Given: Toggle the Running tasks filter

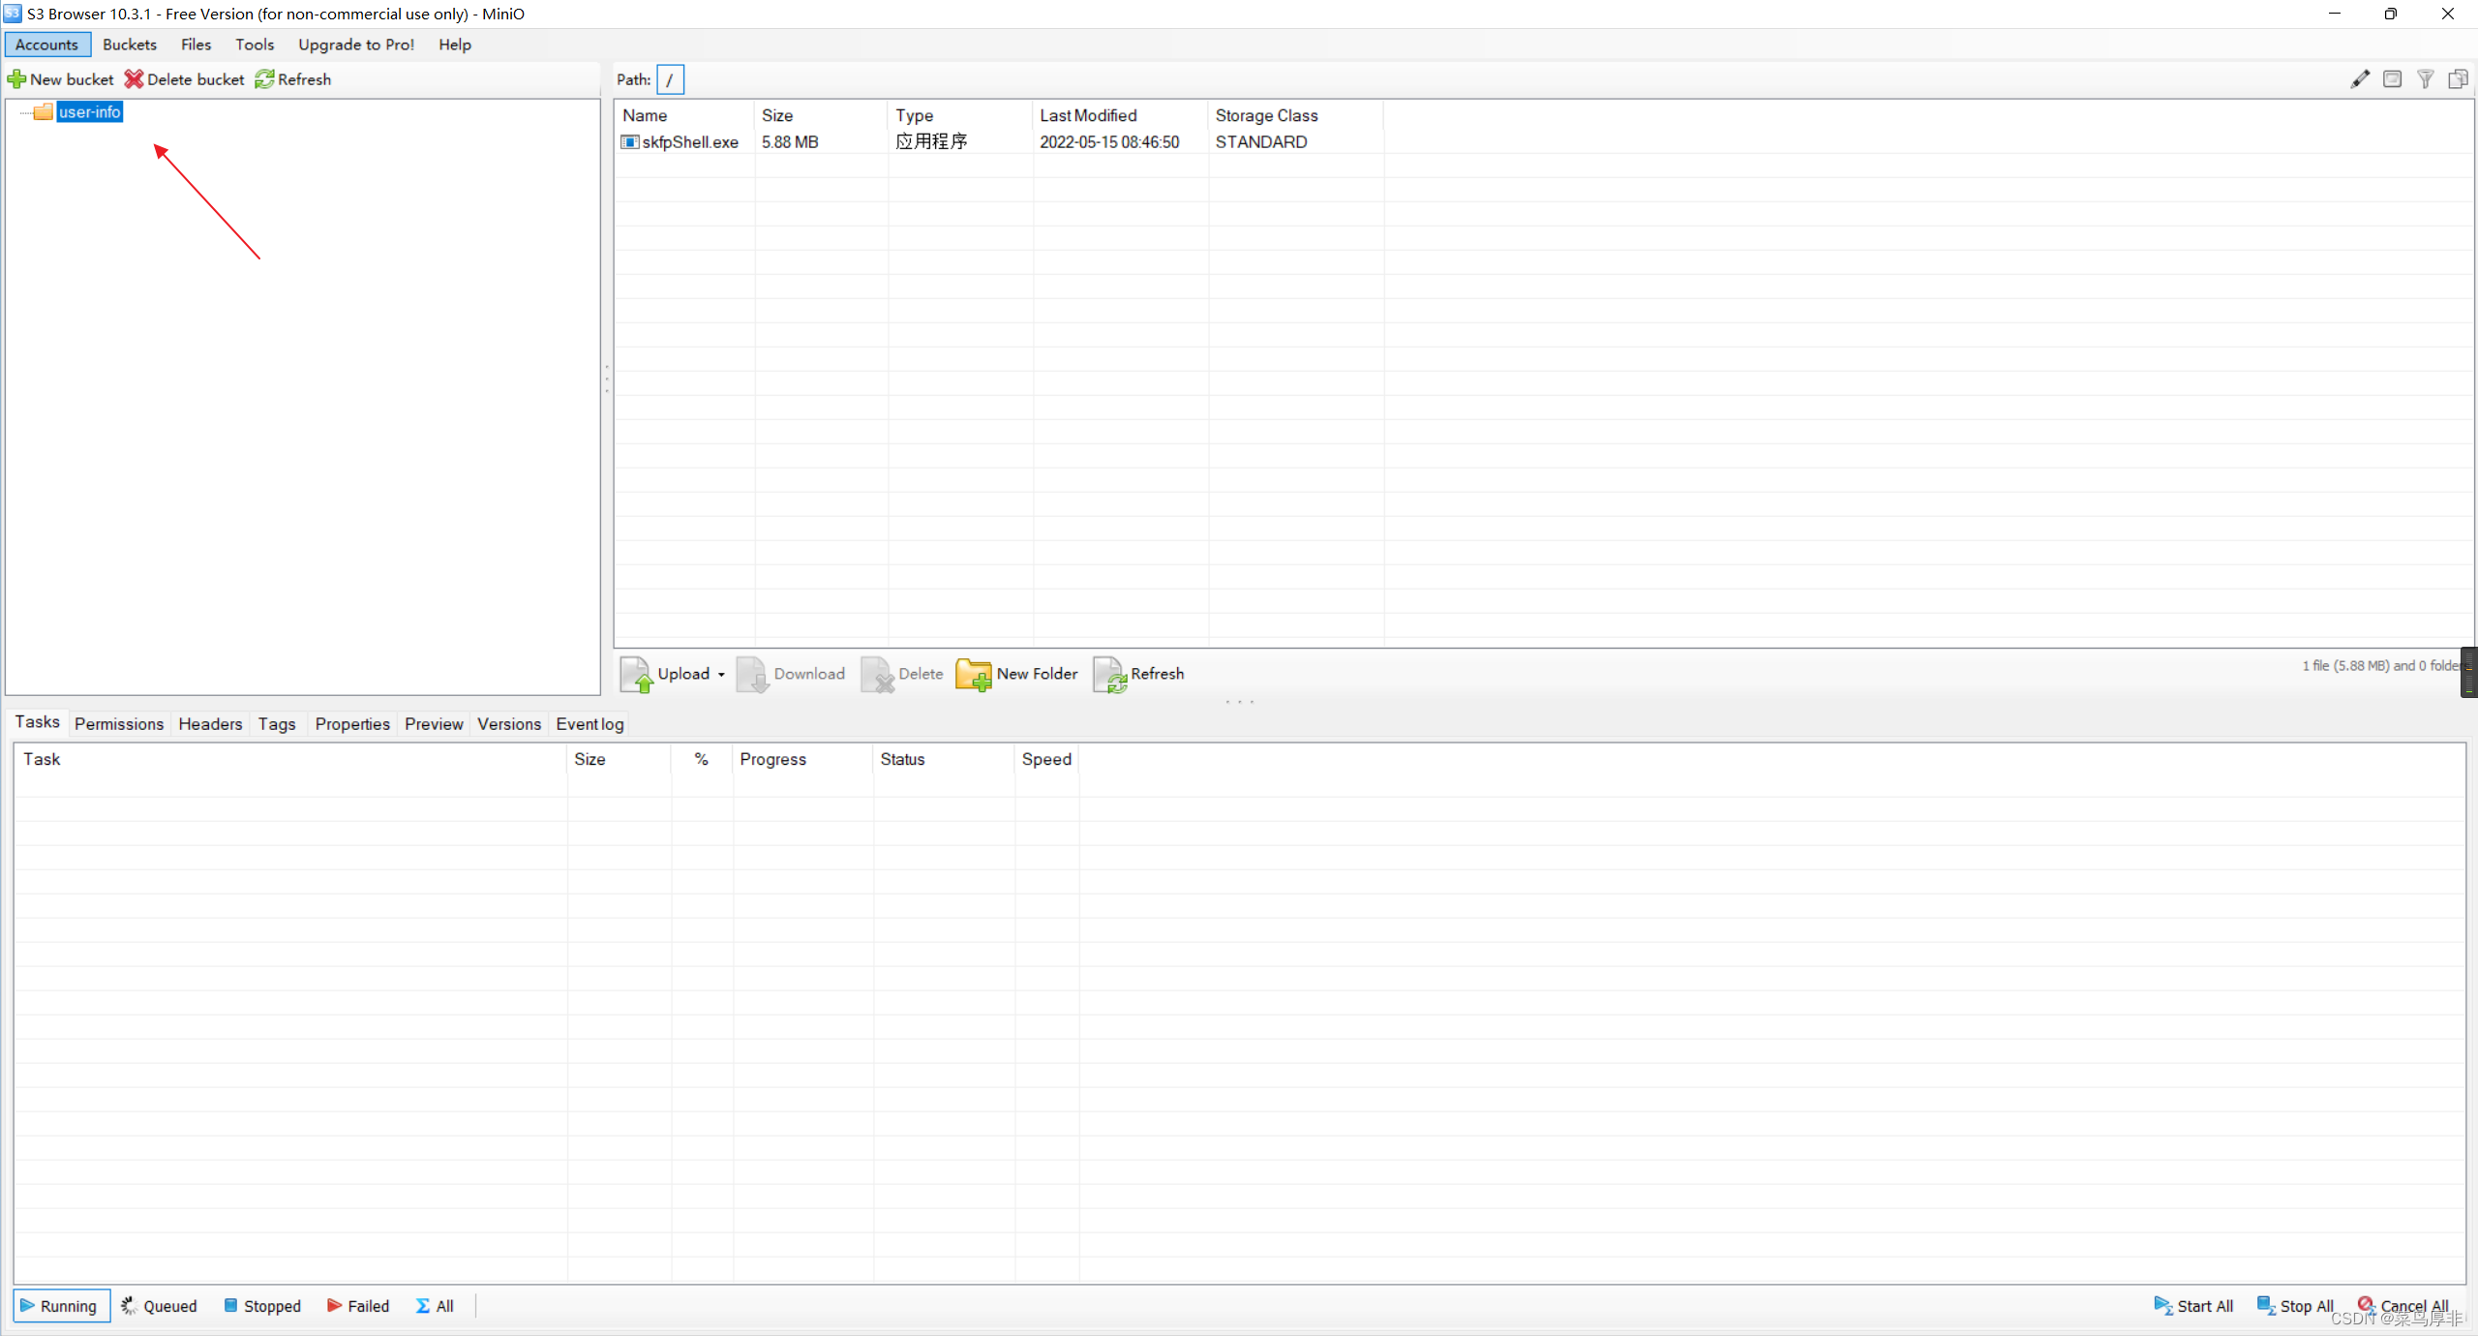Looking at the screenshot, I should pos(61,1306).
